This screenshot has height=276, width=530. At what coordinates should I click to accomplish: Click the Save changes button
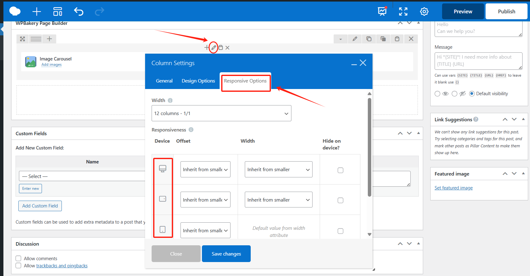pyautogui.click(x=226, y=254)
